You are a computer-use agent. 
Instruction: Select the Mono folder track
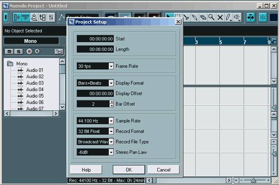pos(22,64)
